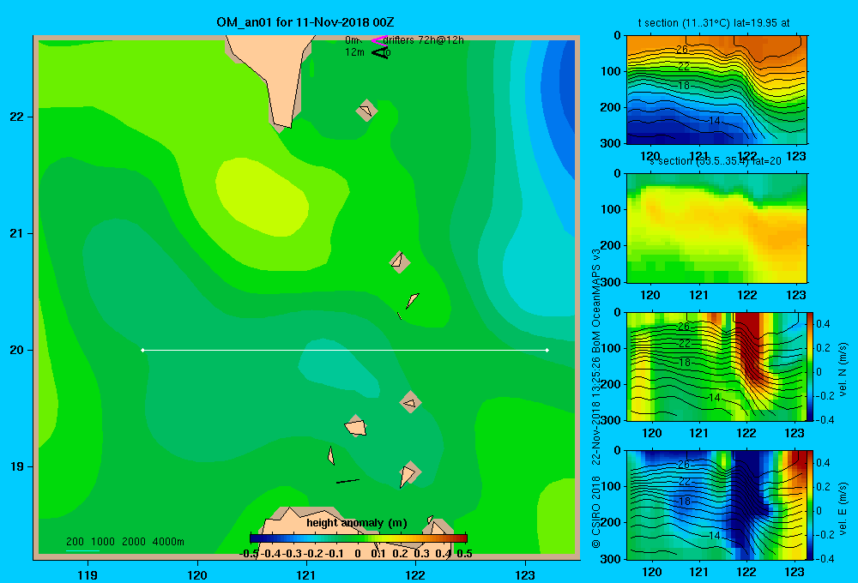Click the magenta drifters arrow legend marker

[378, 40]
